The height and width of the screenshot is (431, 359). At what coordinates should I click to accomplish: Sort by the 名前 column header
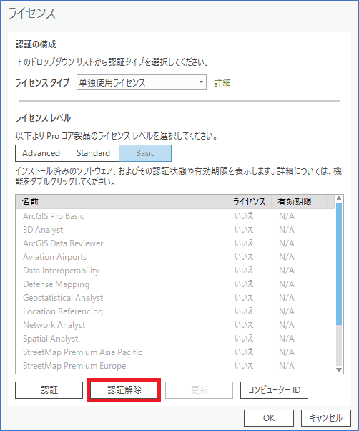(x=122, y=202)
